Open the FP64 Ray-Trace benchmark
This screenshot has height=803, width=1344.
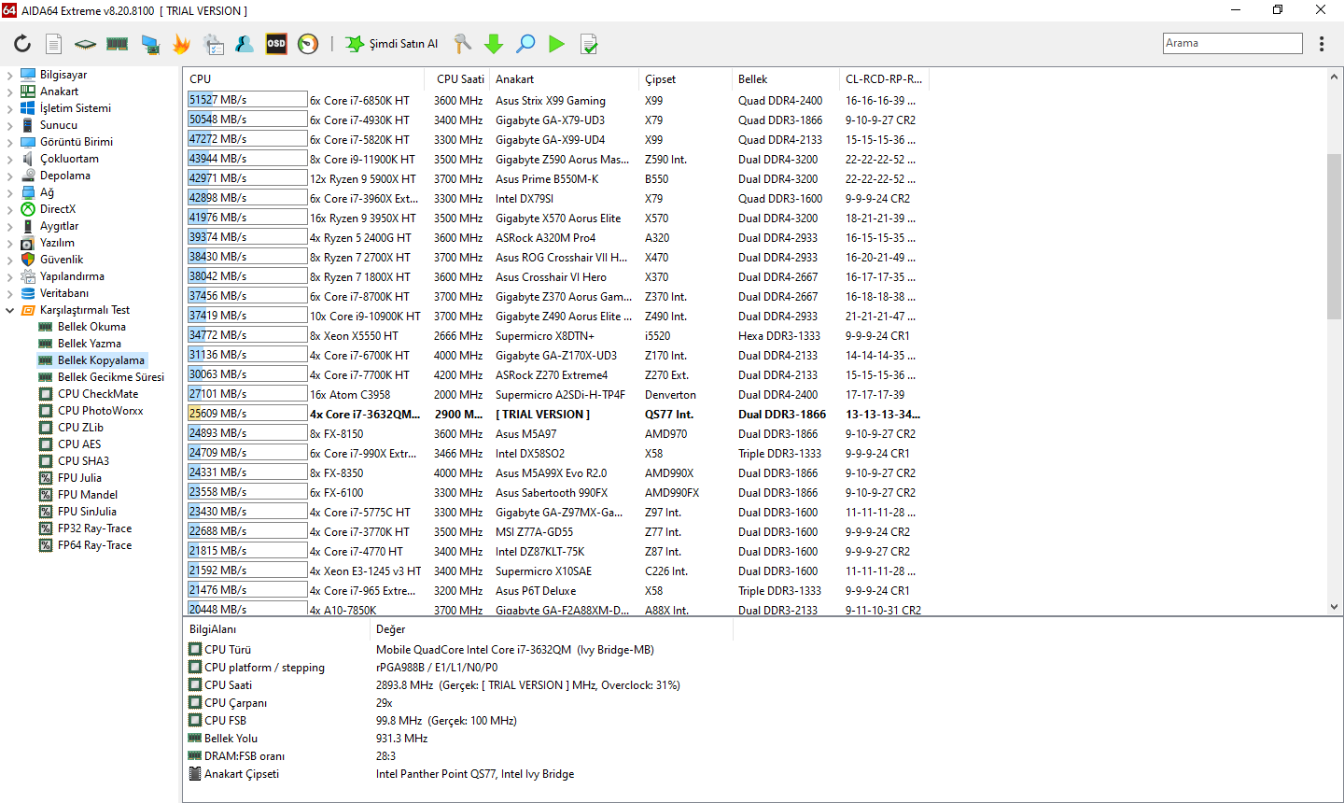94,545
